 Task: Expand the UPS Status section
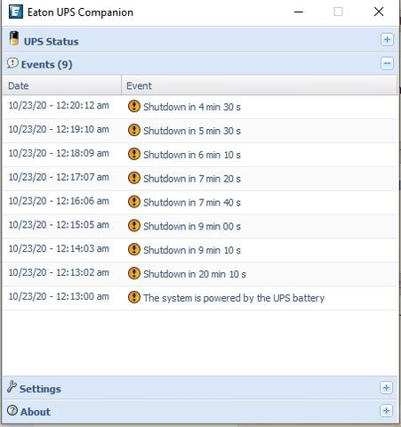click(387, 40)
